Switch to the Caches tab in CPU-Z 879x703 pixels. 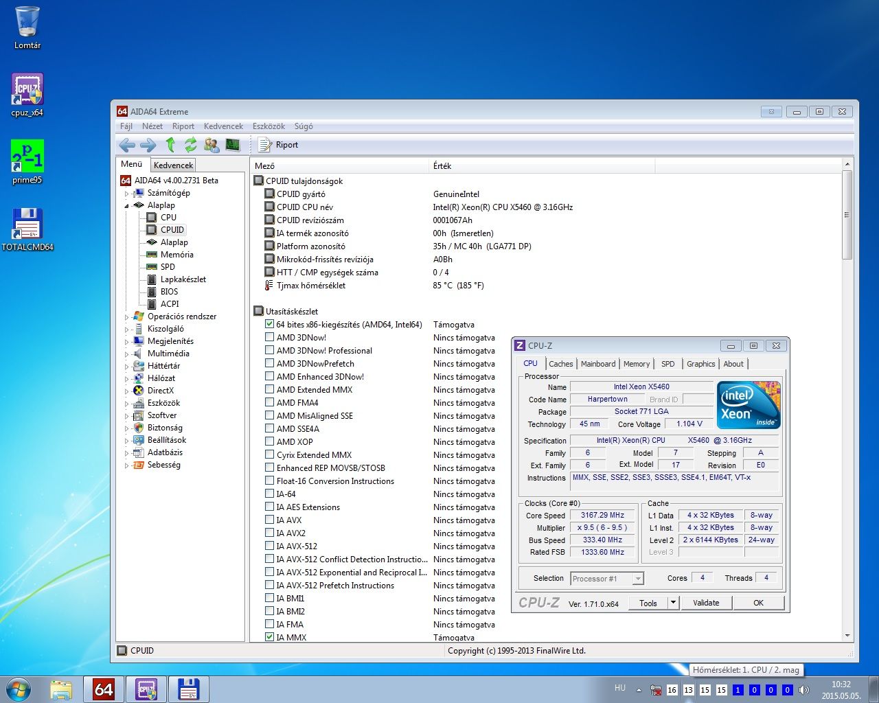tap(561, 364)
